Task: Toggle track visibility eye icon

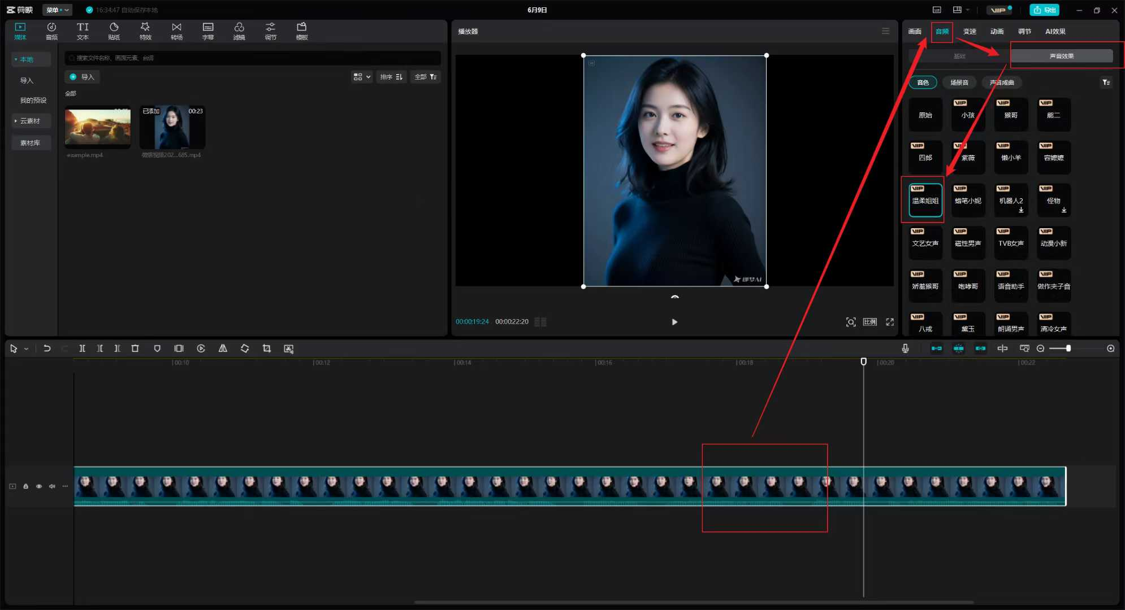Action: [x=39, y=486]
